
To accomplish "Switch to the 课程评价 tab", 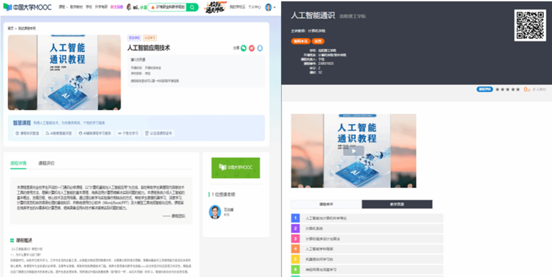I will 47,164.
